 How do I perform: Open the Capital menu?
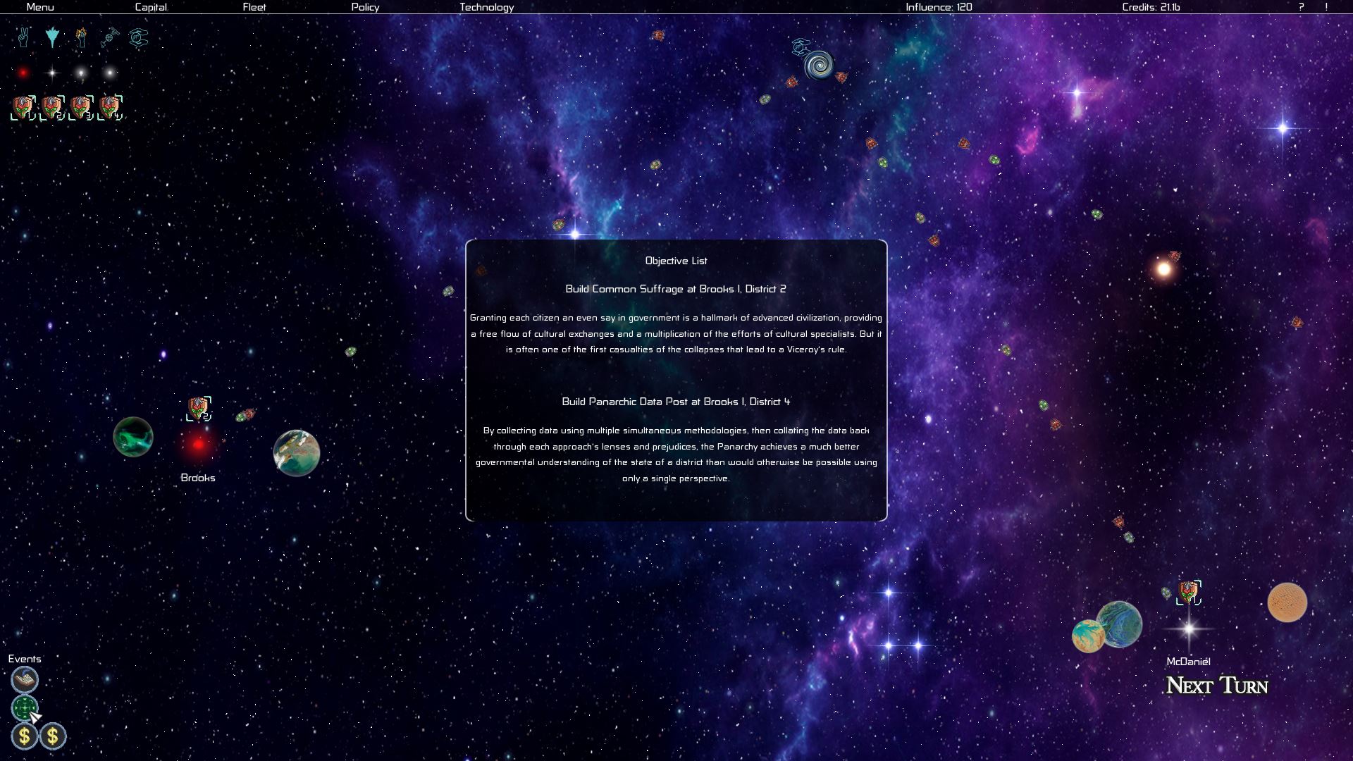[152, 7]
